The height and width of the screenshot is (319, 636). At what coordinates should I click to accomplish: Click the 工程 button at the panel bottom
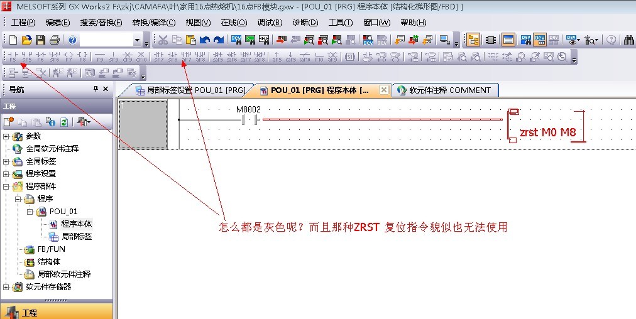point(29,312)
